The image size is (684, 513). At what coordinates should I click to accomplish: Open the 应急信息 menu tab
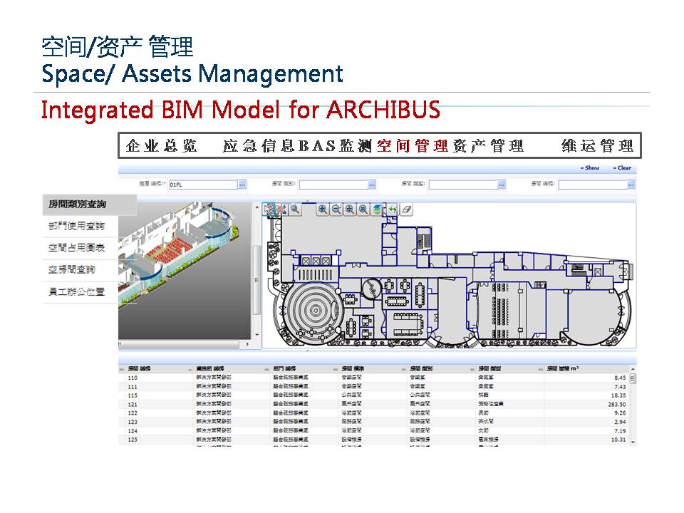(x=258, y=145)
